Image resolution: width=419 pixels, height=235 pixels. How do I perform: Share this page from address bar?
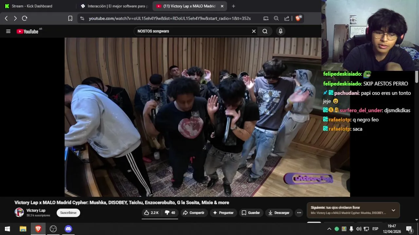[x=287, y=19]
